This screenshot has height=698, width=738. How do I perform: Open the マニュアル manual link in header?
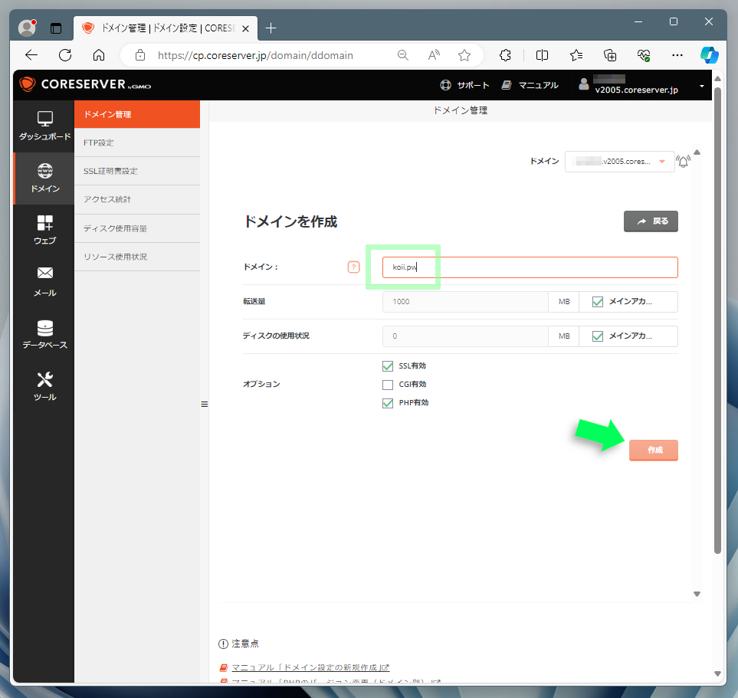[530, 85]
